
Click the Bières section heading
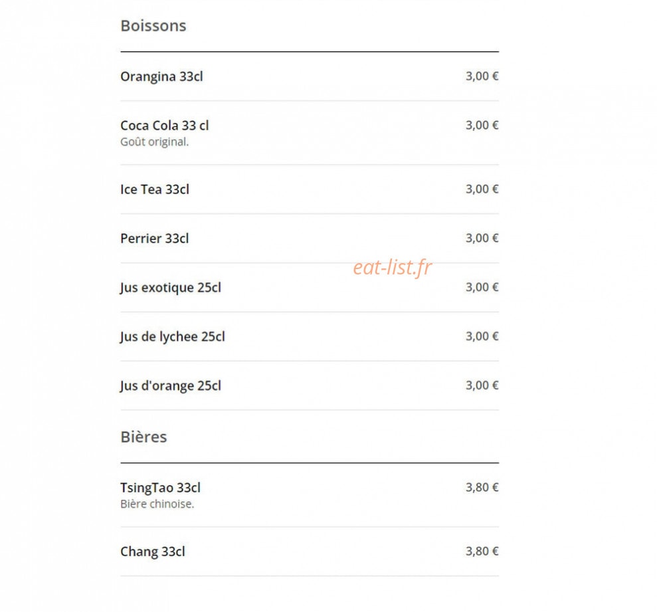point(143,437)
